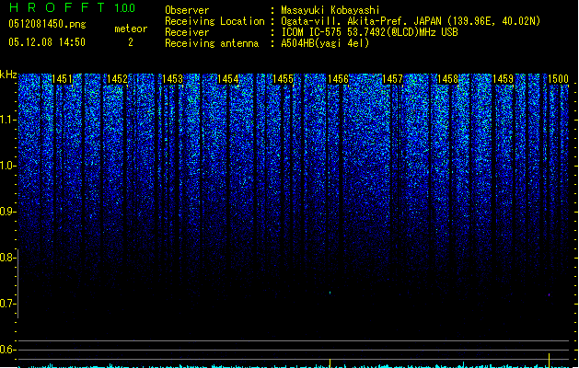Click the 1.1 kHz axis tick label
Screen dimensions: 579x368
[7, 120]
